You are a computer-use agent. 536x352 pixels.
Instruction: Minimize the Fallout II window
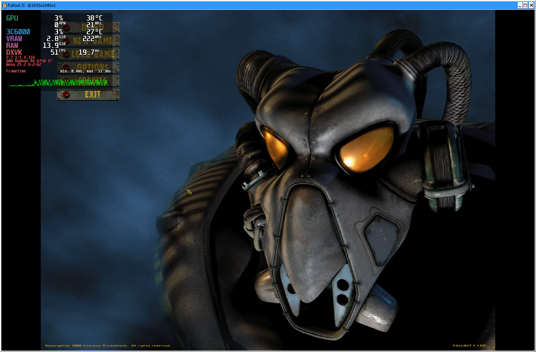(x=520, y=5)
